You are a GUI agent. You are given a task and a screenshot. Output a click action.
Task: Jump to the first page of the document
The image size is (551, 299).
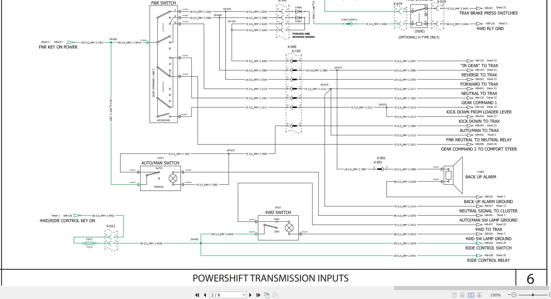[197, 295]
